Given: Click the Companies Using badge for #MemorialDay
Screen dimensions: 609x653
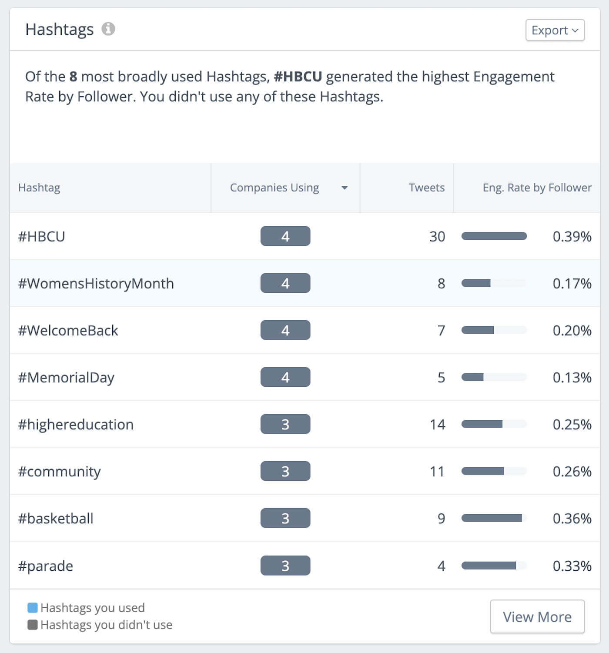Looking at the screenshot, I should tap(285, 377).
